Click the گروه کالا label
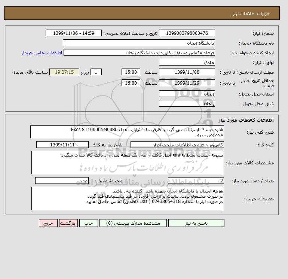This screenshot has height=279, width=288. coord(265,145)
